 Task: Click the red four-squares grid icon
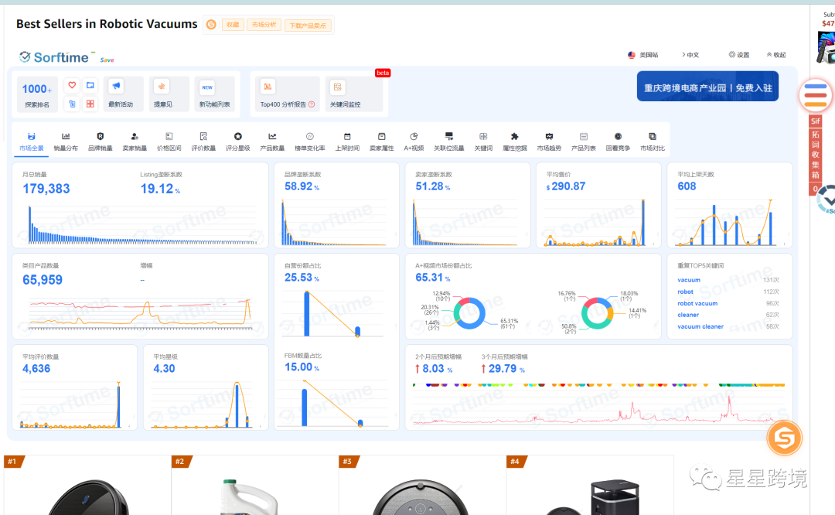pyautogui.click(x=90, y=104)
